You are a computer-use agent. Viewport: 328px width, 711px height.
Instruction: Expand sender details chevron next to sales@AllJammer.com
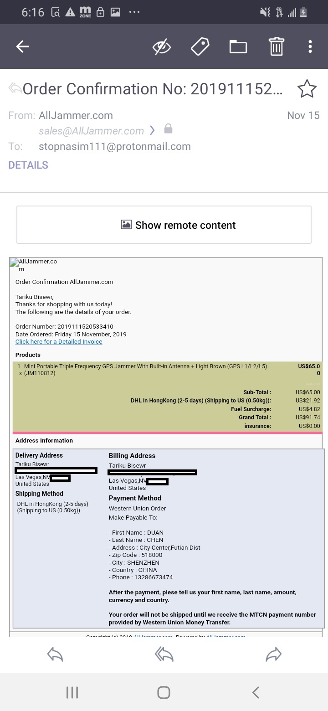pos(152,131)
